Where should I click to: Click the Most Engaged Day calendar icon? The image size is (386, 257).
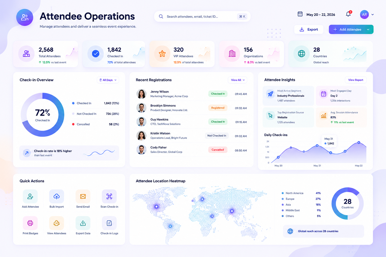tap(324, 94)
